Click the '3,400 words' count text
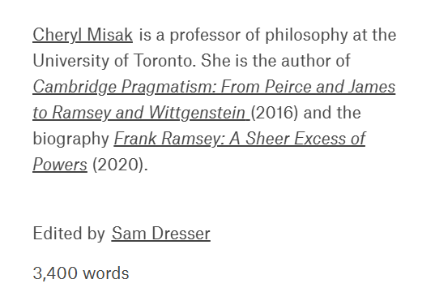 81,273
